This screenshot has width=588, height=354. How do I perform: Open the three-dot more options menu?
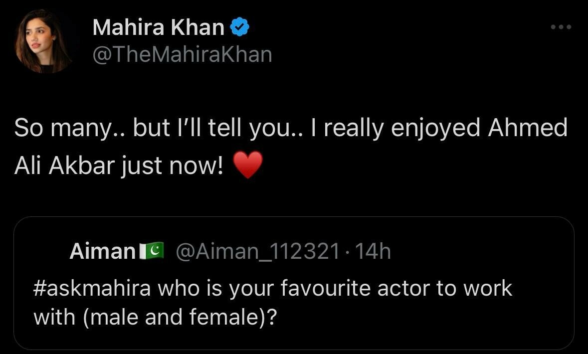[561, 27]
